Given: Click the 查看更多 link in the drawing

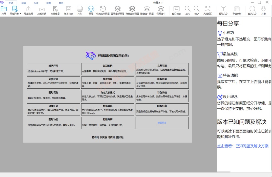Looking at the screenshot, I should pos(162,123).
